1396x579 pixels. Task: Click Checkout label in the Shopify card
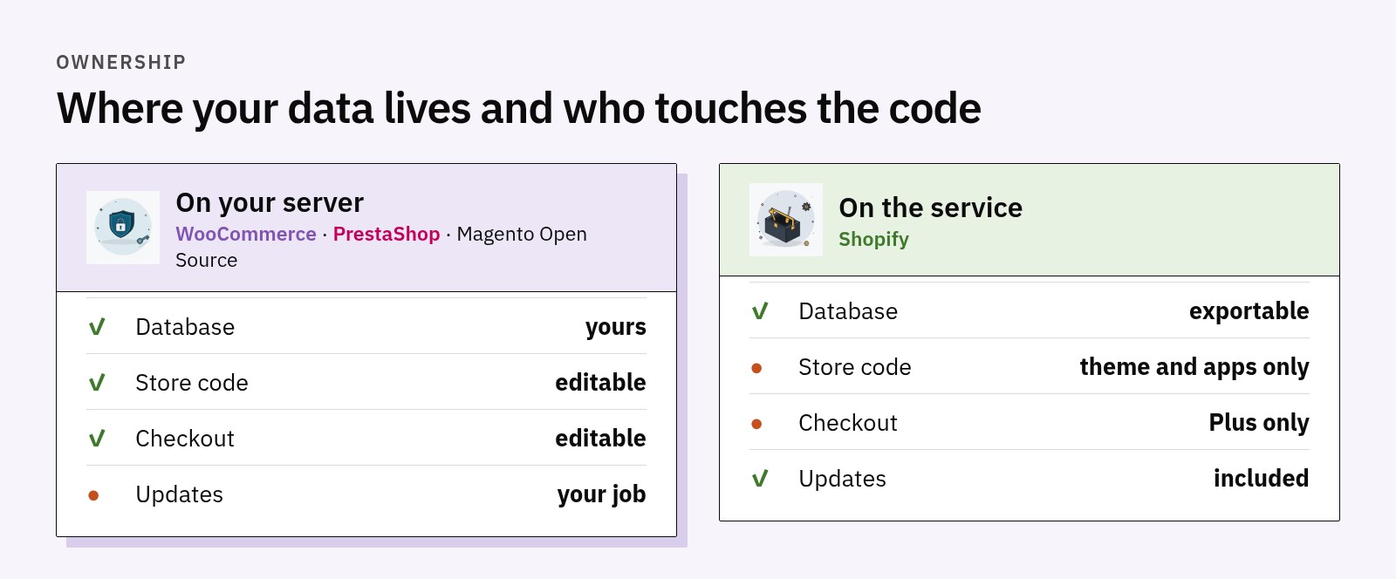pos(848,423)
